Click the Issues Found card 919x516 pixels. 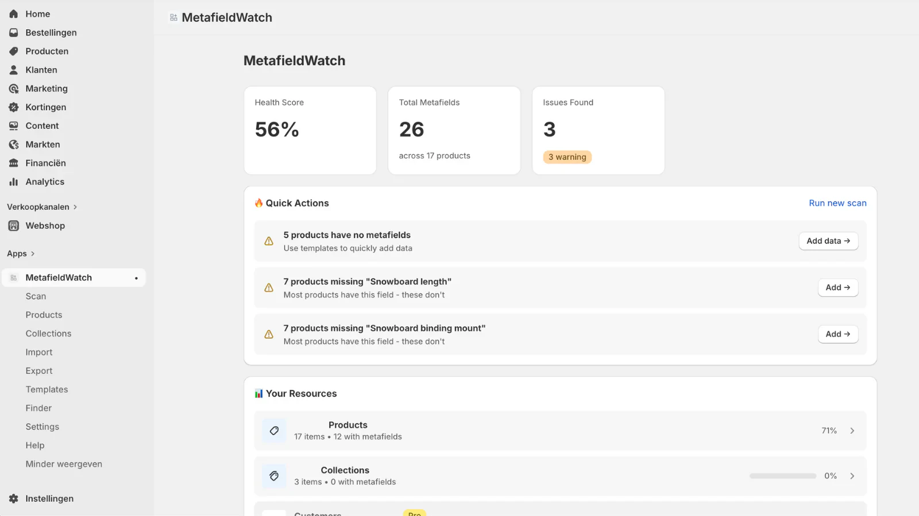point(598,131)
